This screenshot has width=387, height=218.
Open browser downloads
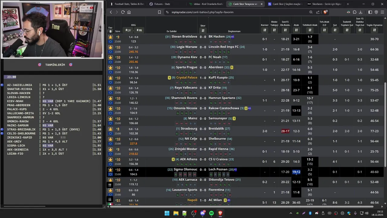[360, 12]
